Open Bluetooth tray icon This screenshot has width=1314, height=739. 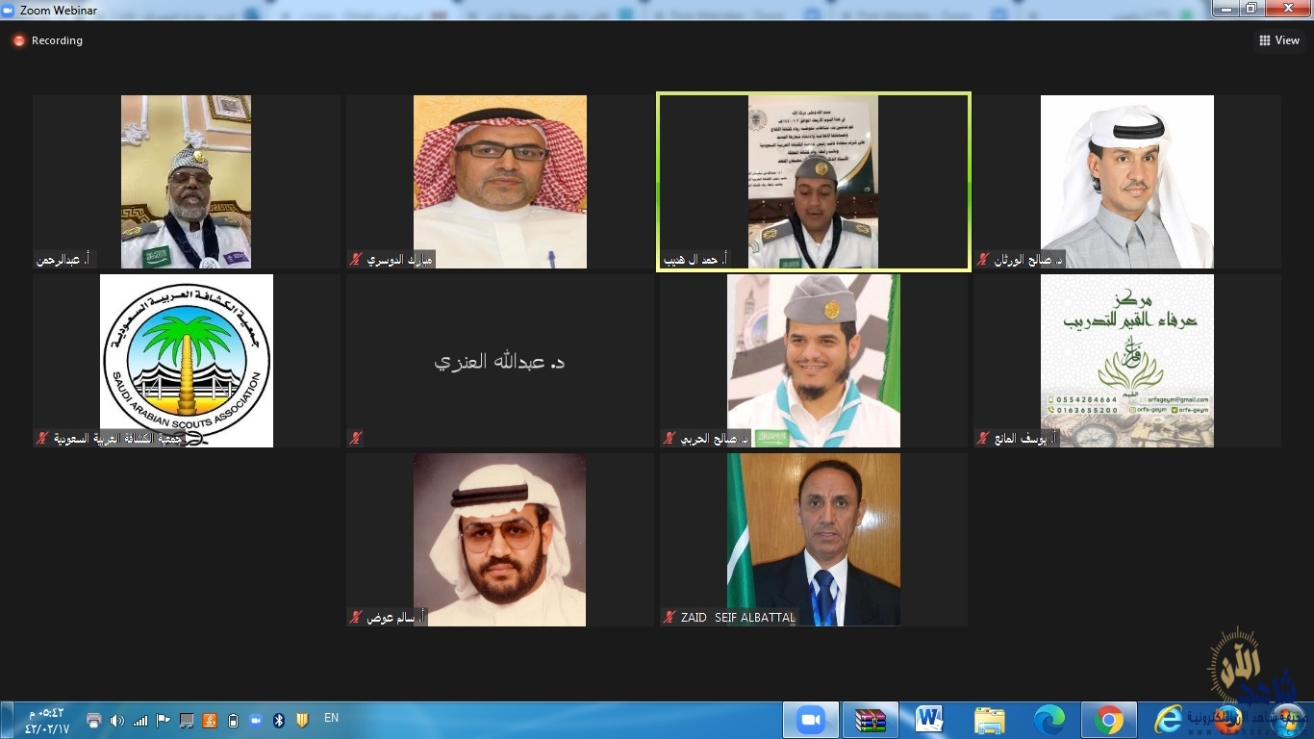pos(279,720)
